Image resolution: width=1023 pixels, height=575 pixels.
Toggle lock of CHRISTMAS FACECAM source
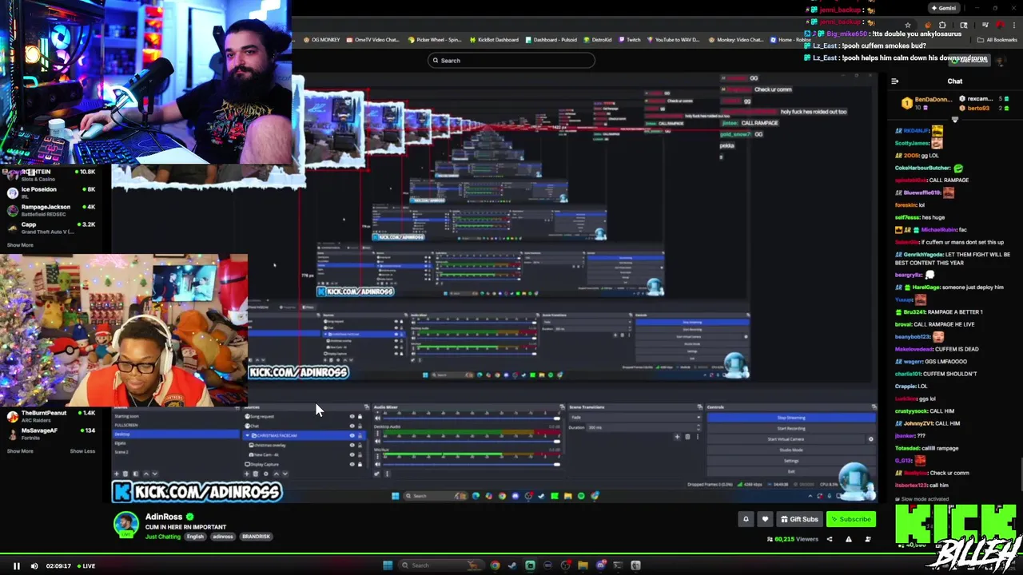coord(360,435)
